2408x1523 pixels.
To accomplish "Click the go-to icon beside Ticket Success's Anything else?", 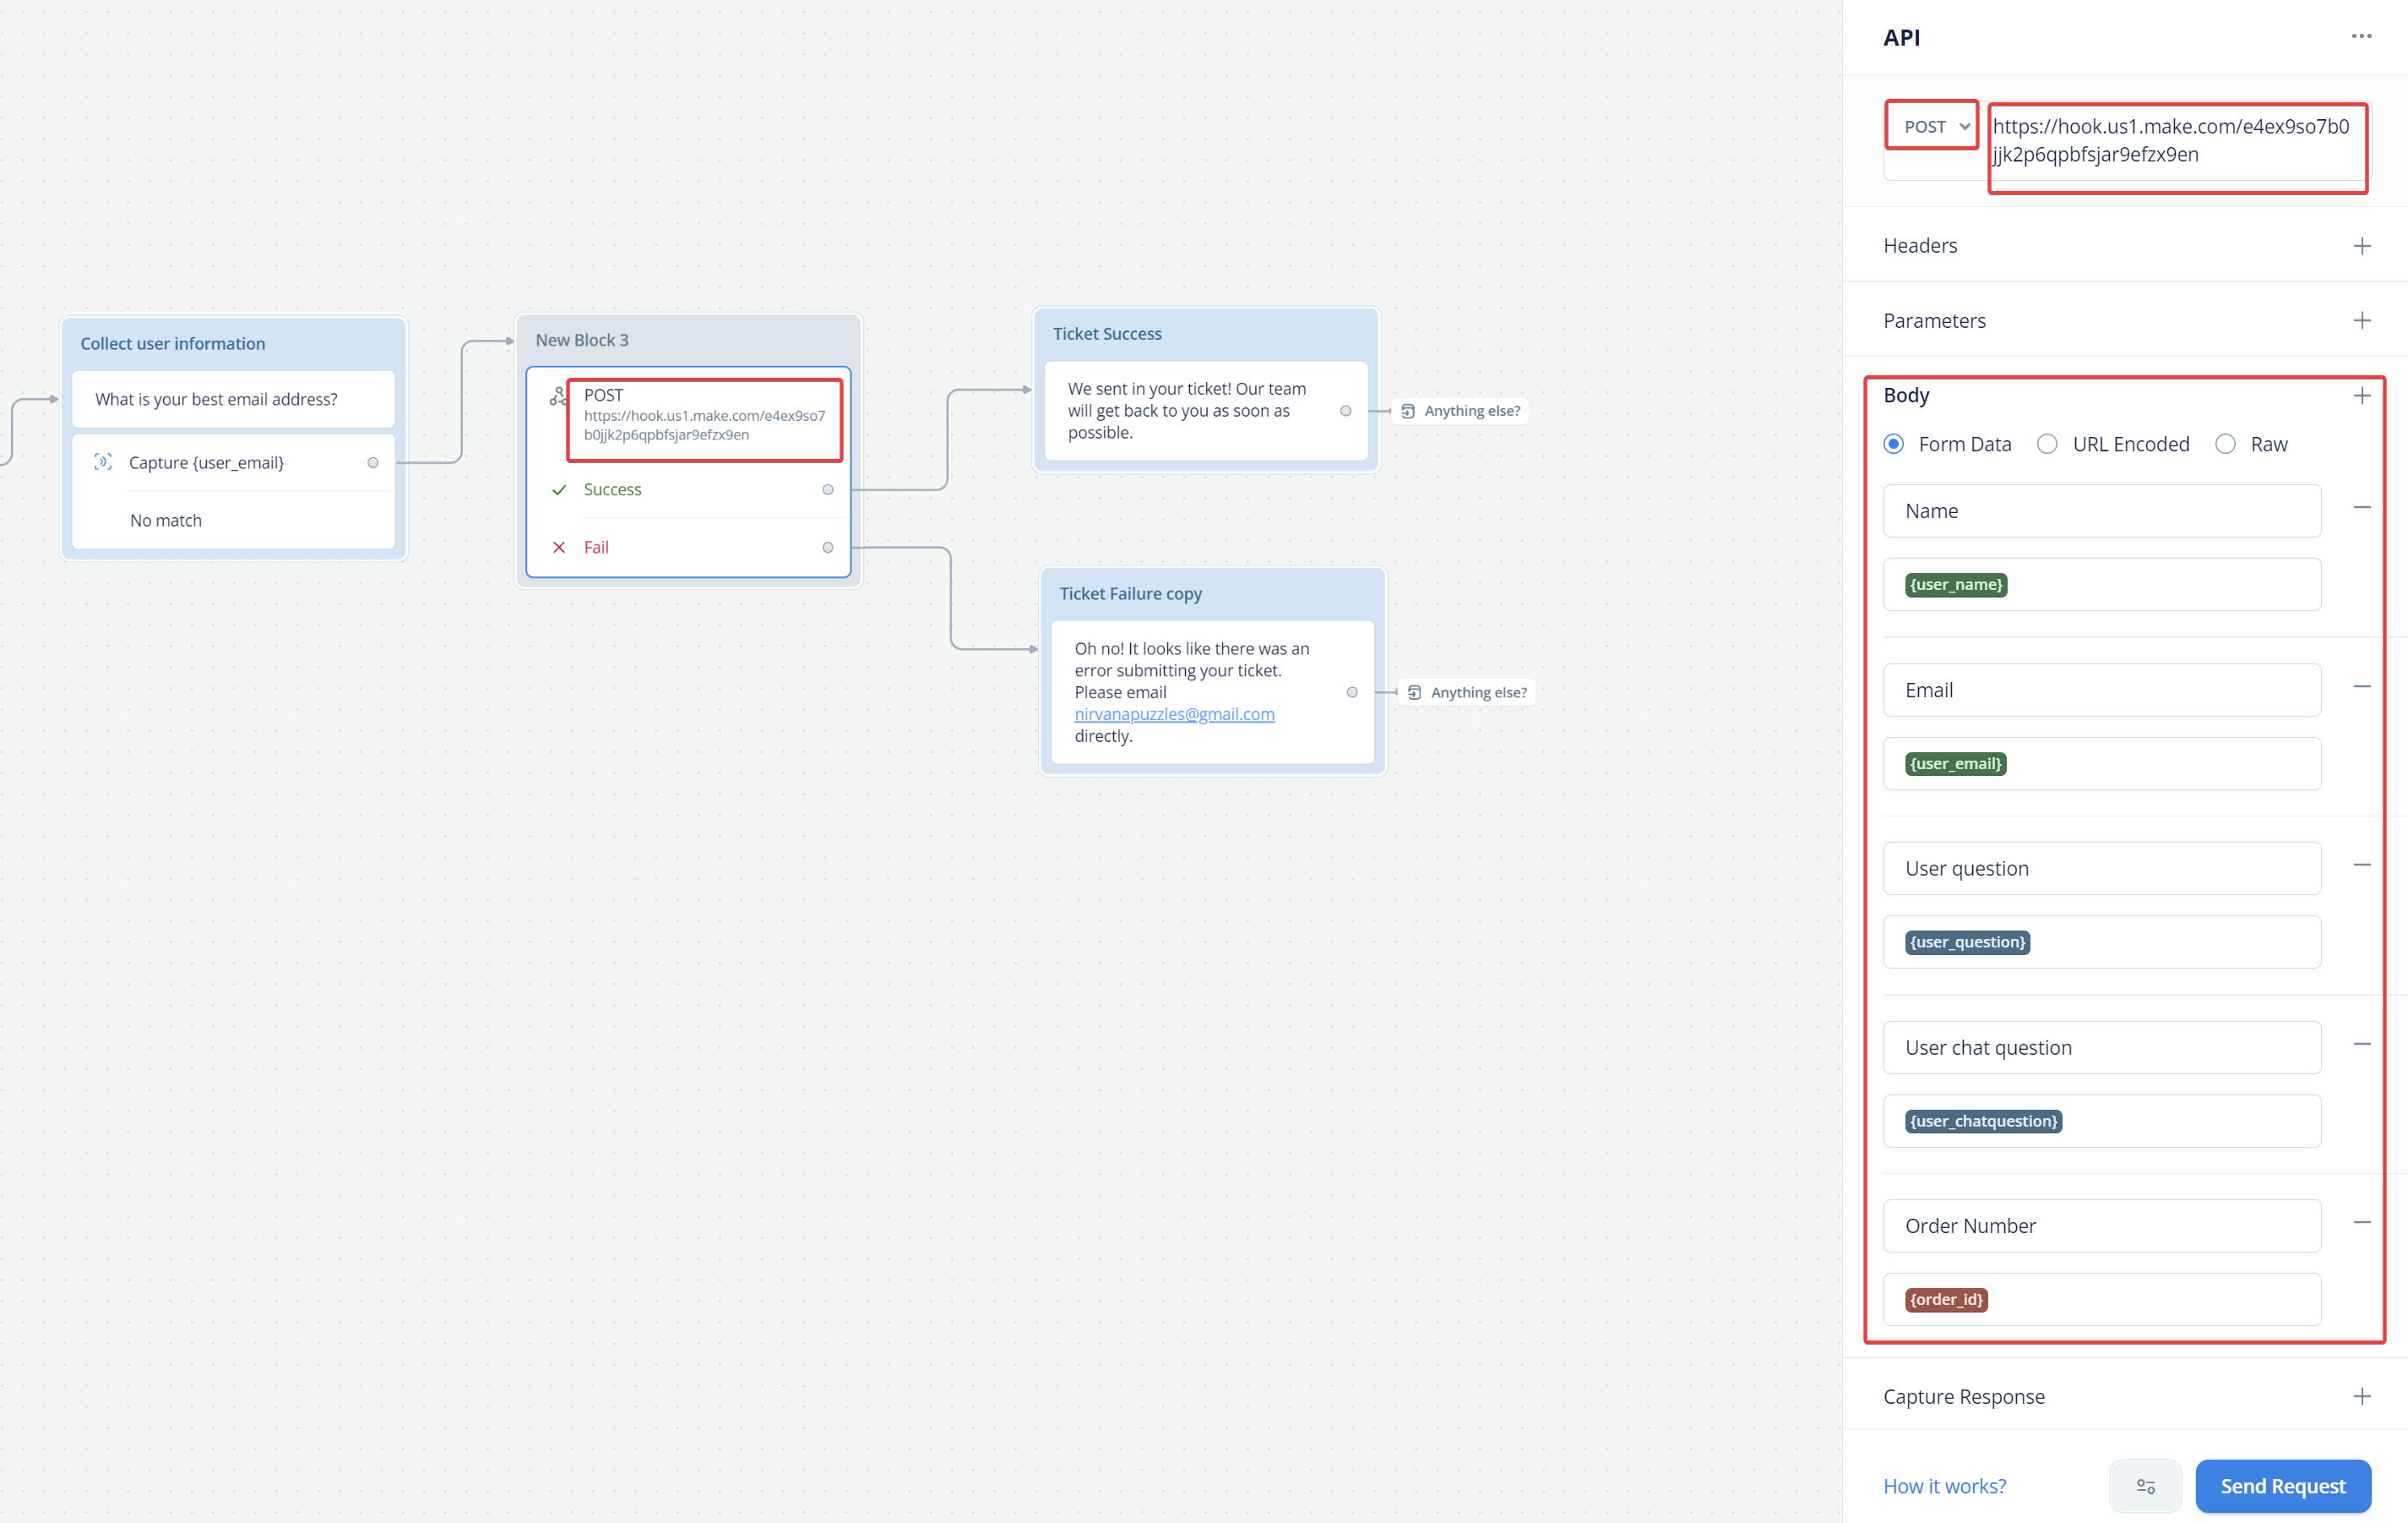I will tap(1408, 412).
